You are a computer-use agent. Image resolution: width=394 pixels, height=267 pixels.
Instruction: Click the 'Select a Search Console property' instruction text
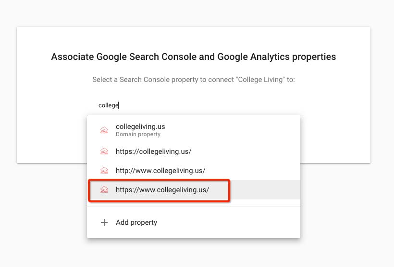pos(194,80)
